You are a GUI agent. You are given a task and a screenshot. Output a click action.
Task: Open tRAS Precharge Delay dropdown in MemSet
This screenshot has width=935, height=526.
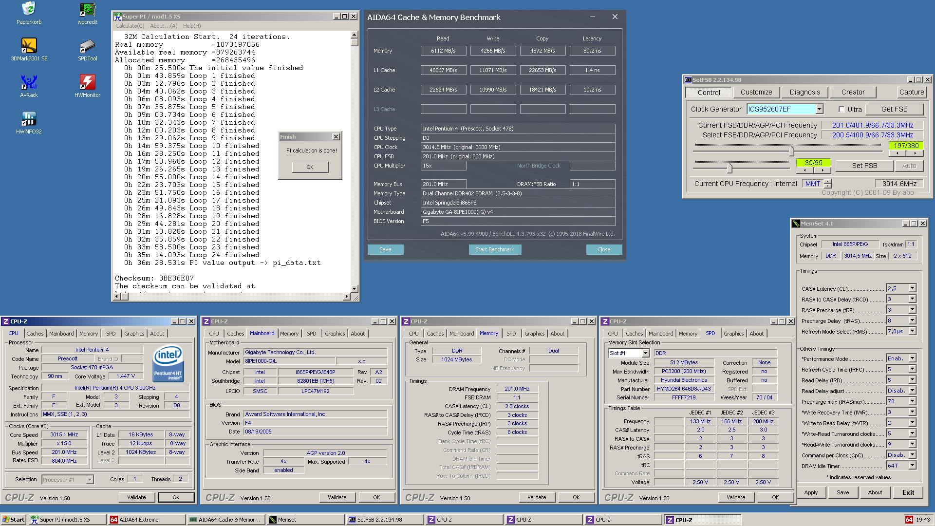coord(912,320)
